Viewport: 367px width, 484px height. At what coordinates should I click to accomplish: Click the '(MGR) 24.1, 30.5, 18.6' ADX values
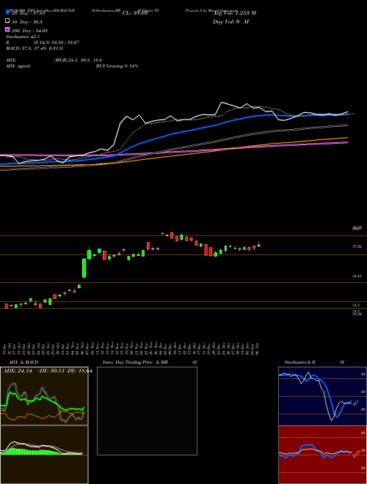coord(78,60)
